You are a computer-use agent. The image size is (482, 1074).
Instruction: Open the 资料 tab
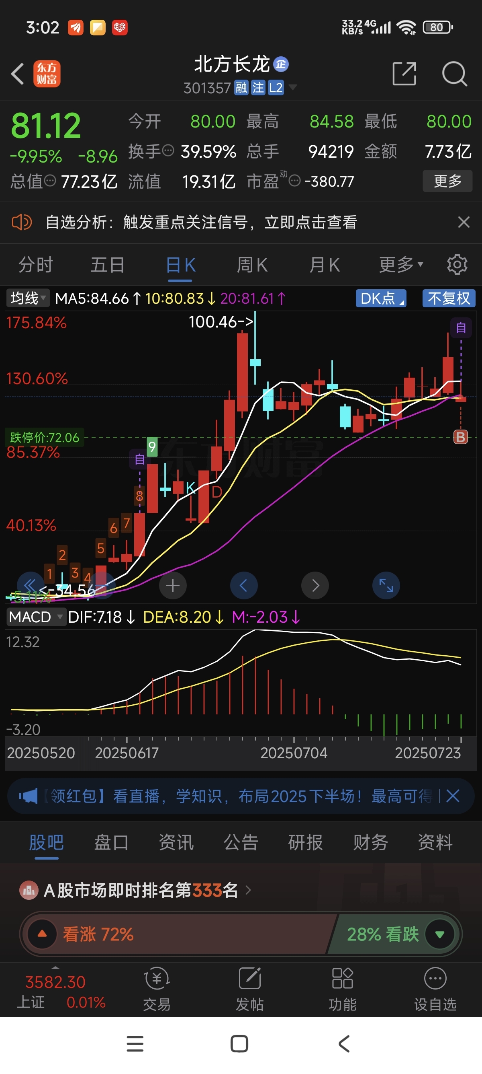(x=435, y=842)
